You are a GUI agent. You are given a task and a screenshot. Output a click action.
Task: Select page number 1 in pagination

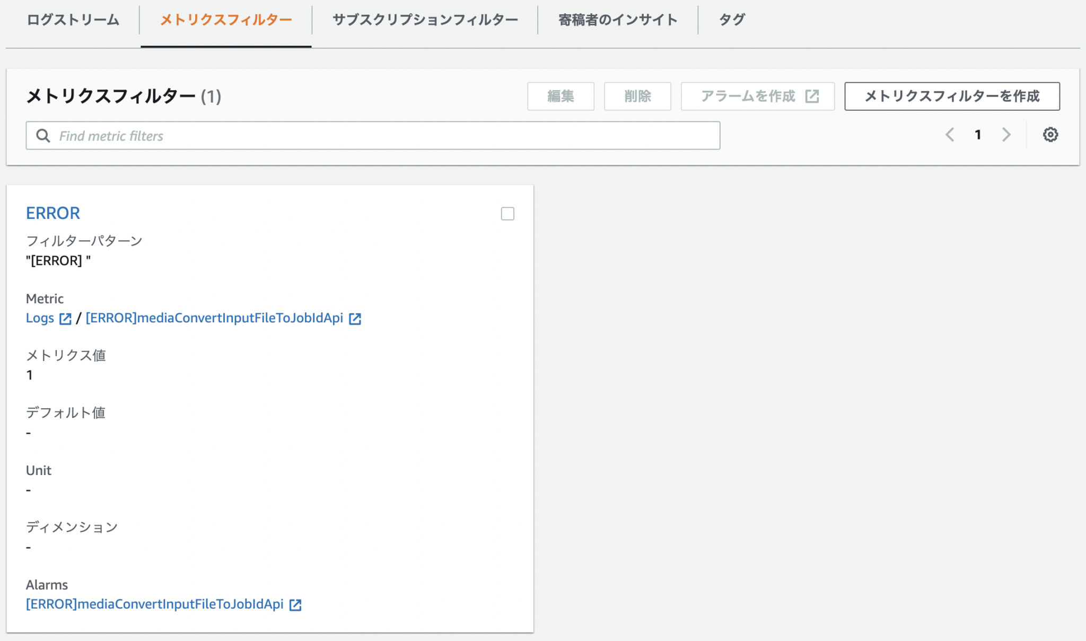(978, 135)
